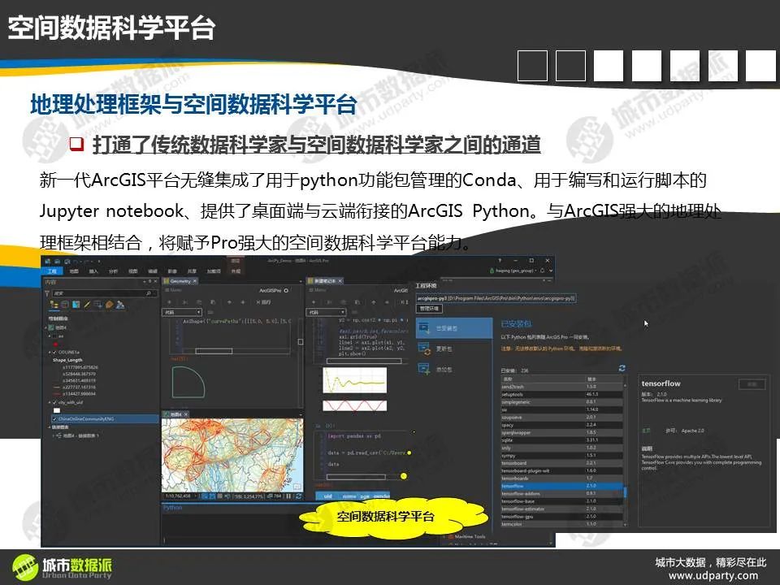Viewport: 780px width, 585px height.
Task: Toggle ChinaOnlineCommunityENG layer checkbox
Action: point(54,419)
